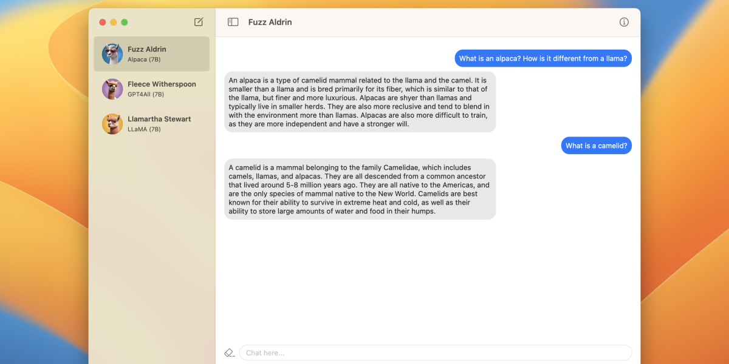729x364 pixels.
Task: Close the window with red button
Action: point(102,22)
